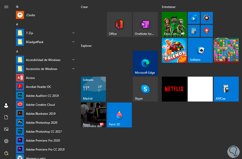
Task: Open the 7-Zip folder entry
Action: [45, 33]
